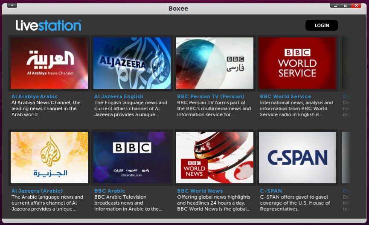Click the Livestation logo
Screen dimensions: 369x225
pyautogui.click(x=48, y=26)
